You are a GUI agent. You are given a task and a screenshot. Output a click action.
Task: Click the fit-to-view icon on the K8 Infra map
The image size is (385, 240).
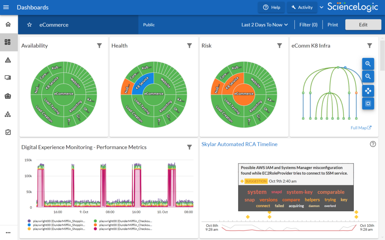pos(368,103)
